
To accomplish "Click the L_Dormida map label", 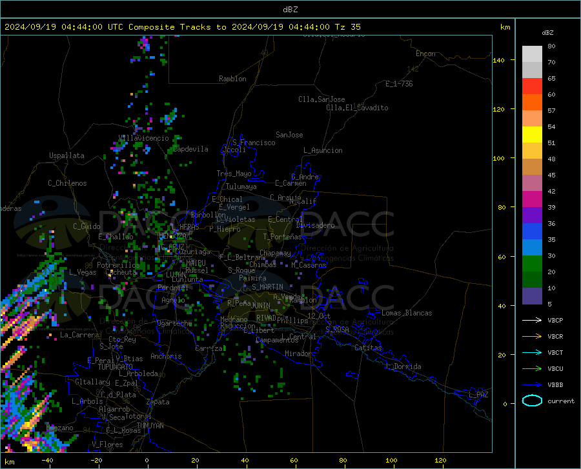I will click(x=404, y=366).
